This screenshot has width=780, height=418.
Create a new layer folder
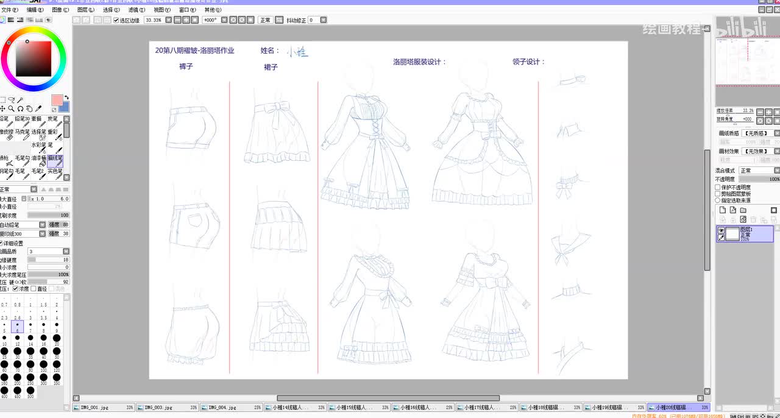[743, 210]
